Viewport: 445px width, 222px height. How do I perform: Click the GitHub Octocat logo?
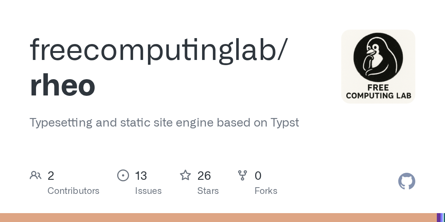point(406,181)
